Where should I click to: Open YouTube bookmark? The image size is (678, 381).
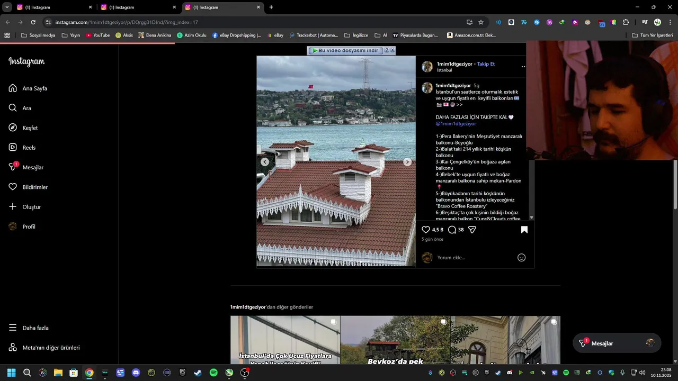click(x=97, y=35)
